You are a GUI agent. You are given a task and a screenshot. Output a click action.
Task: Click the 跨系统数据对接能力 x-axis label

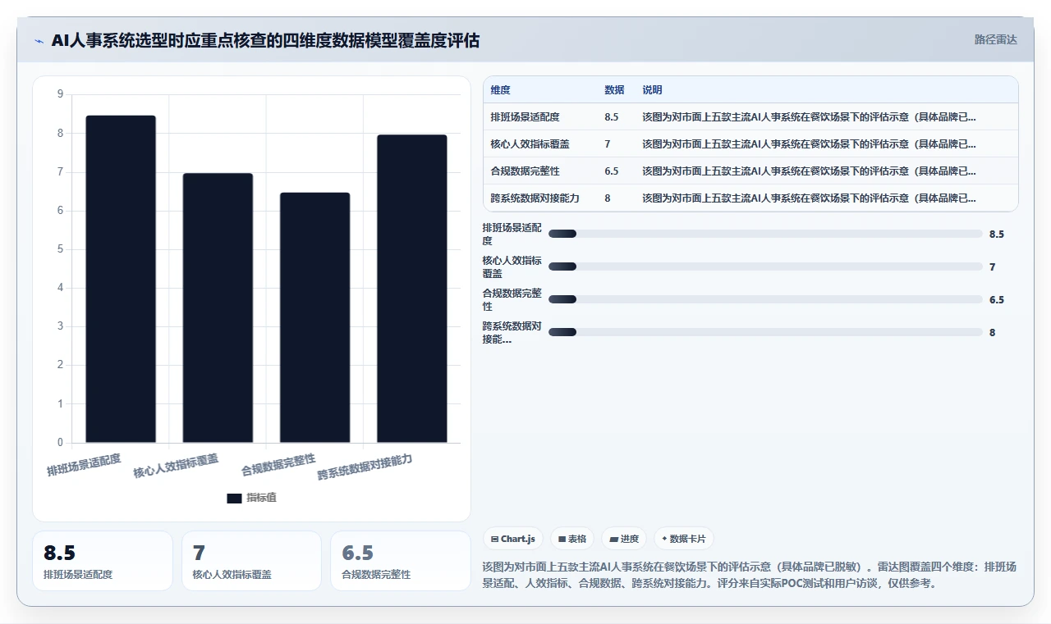(x=365, y=467)
